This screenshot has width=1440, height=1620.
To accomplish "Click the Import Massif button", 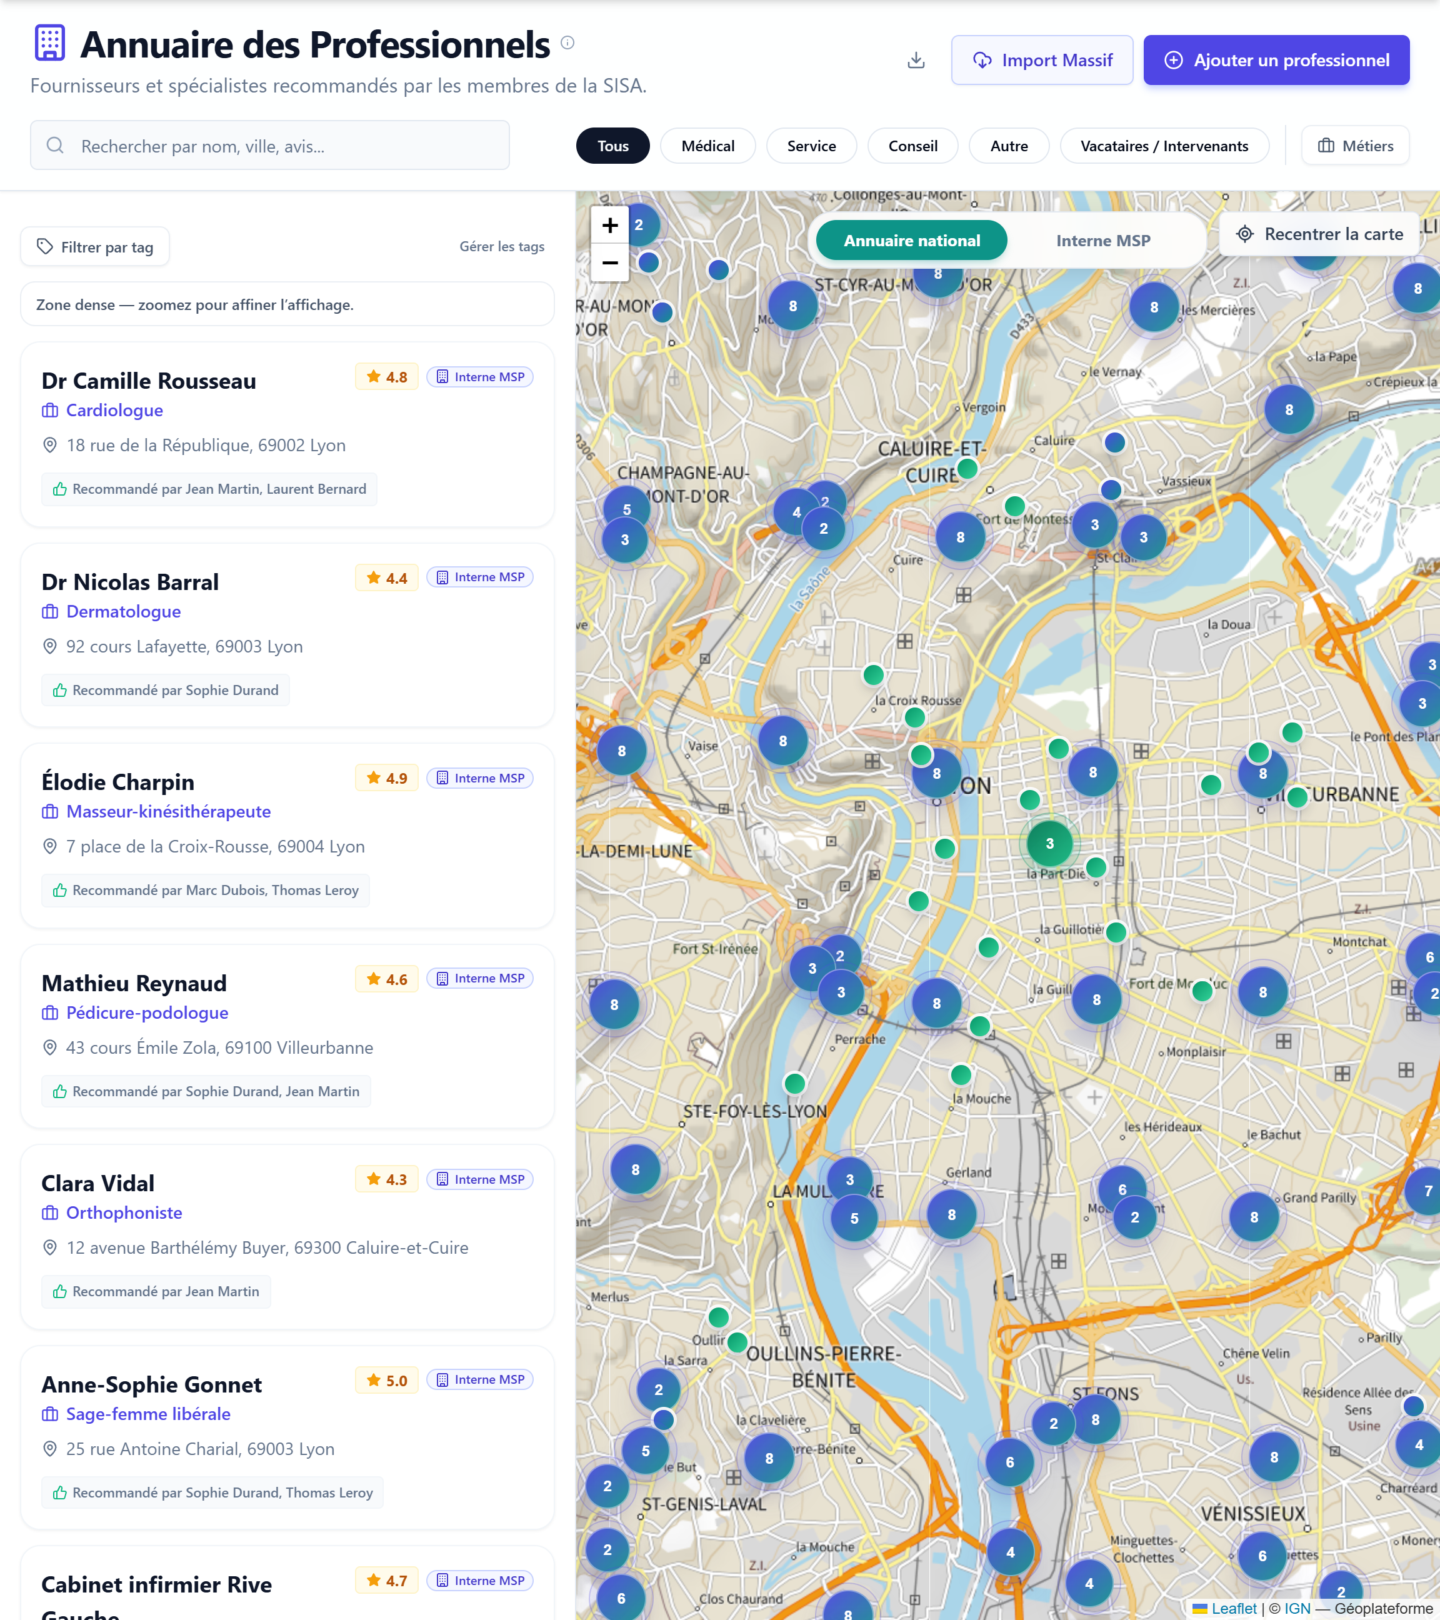I will click(1042, 60).
